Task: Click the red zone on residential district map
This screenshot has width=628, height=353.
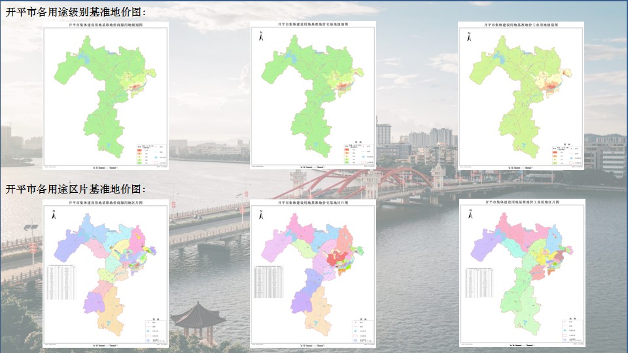Action: pyautogui.click(x=339, y=258)
